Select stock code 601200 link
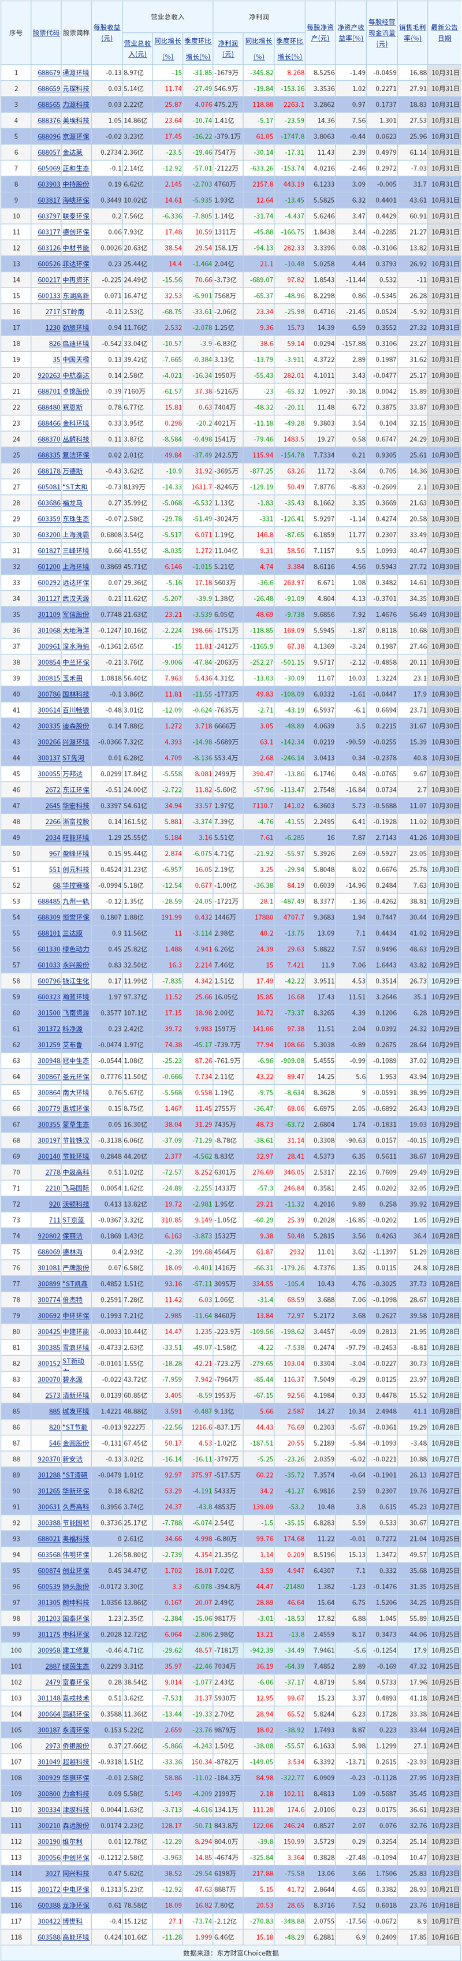462x1961 pixels. pyautogui.click(x=49, y=567)
